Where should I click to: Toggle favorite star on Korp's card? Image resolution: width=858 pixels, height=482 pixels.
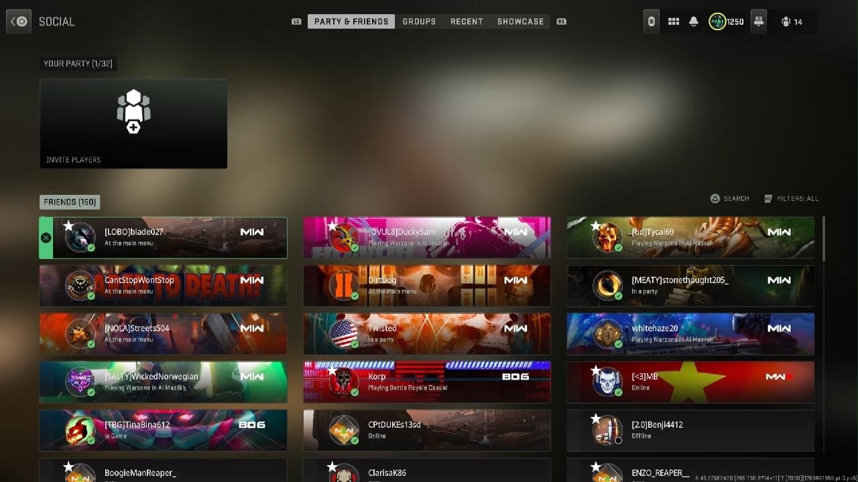point(332,370)
